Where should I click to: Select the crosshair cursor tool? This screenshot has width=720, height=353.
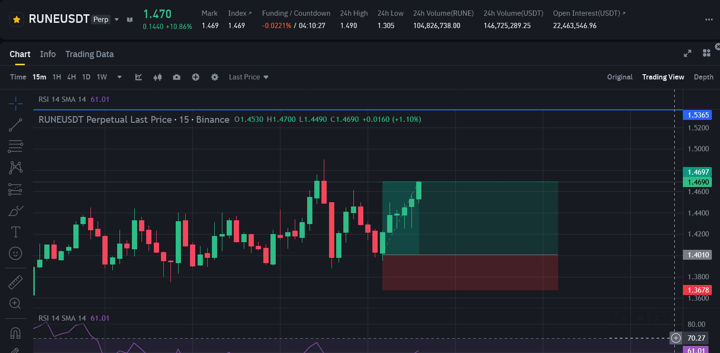pos(15,103)
